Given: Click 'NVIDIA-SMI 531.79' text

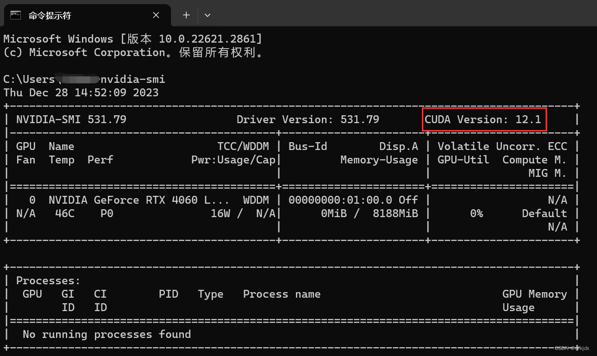Looking at the screenshot, I should pyautogui.click(x=71, y=119).
